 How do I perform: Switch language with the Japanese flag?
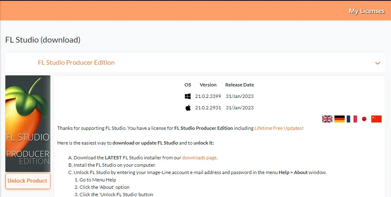(x=364, y=119)
